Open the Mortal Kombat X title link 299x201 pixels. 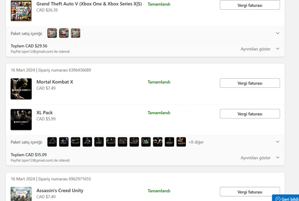55,82
